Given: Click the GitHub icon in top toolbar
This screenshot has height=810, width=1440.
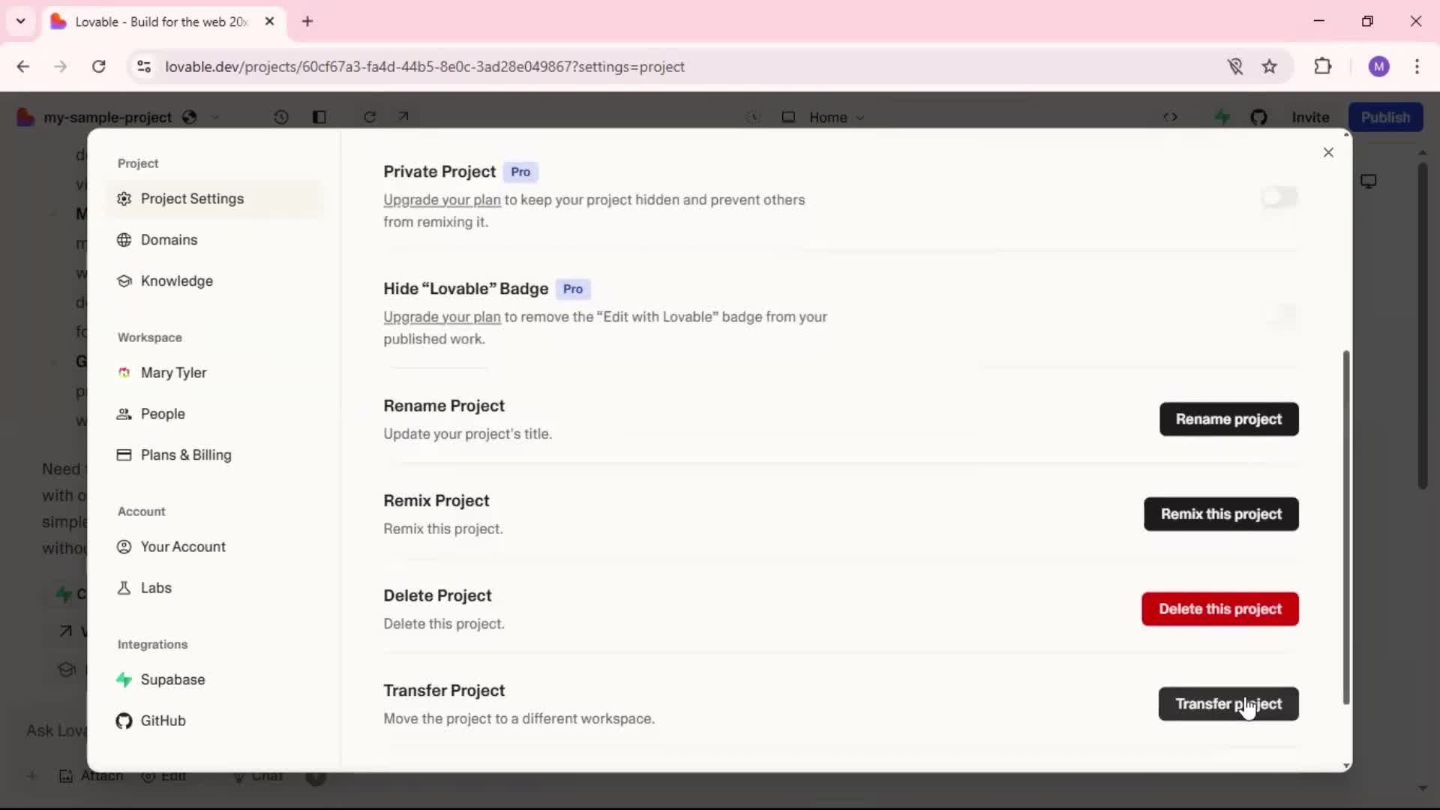Looking at the screenshot, I should coord(1258,117).
